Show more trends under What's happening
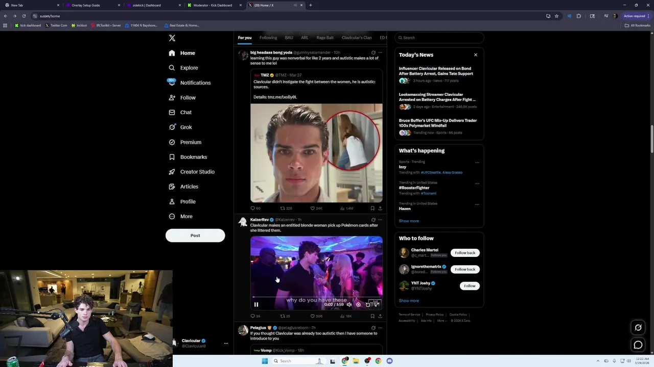Viewport: 654px width, 367px height. (x=409, y=221)
